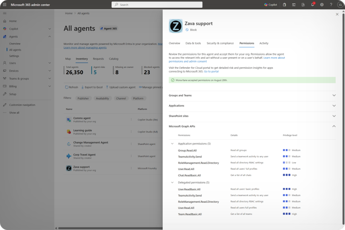
Task: Click the Go to portal link
Action: (x=211, y=71)
